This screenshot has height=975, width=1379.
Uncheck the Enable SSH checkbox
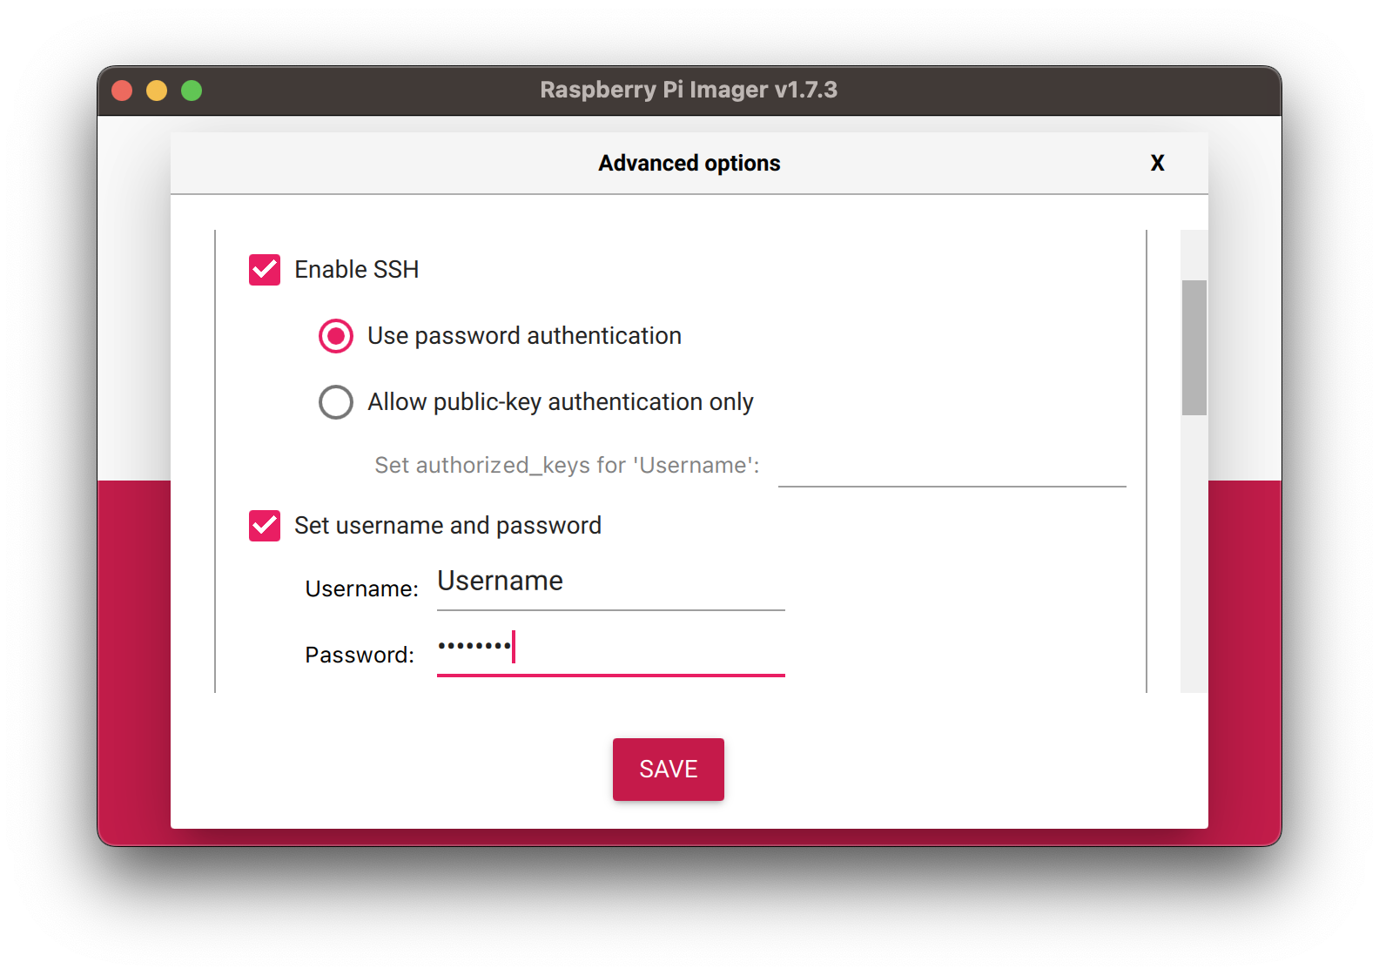[265, 270]
